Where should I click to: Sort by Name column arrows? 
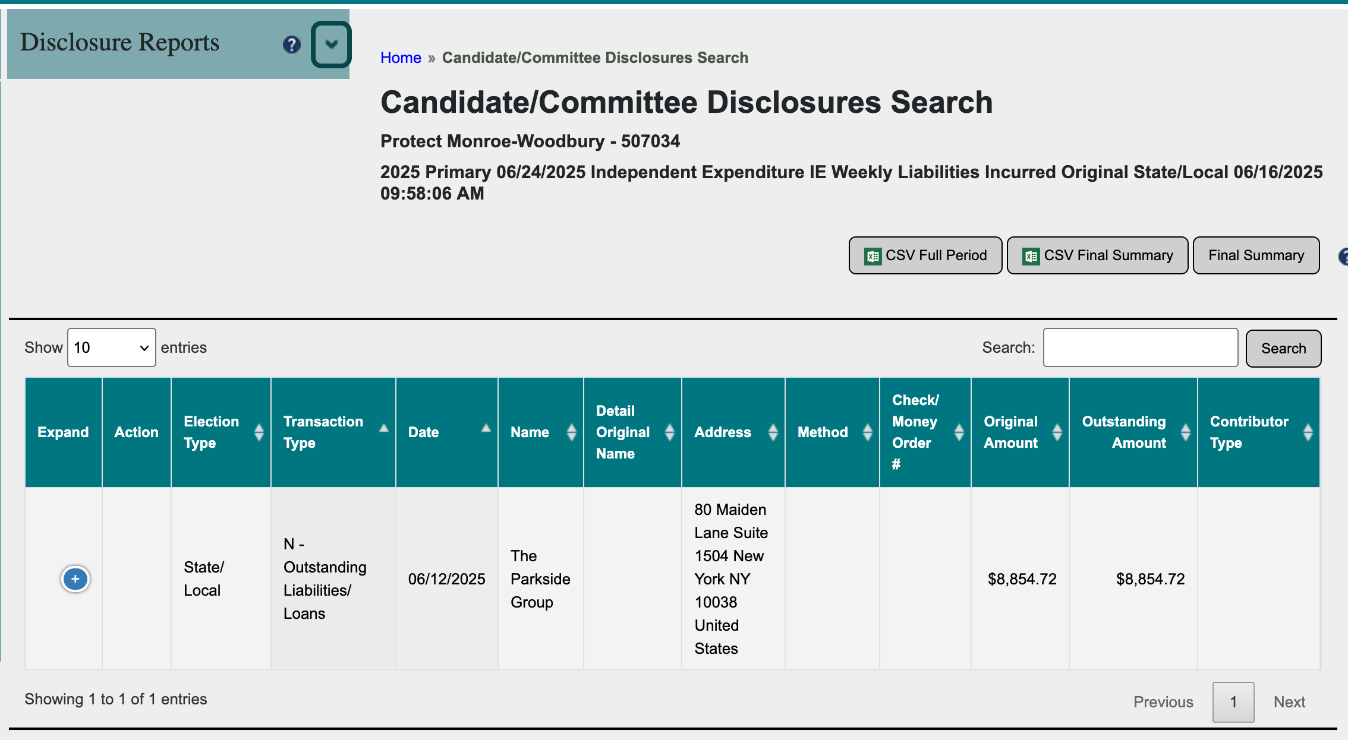tap(571, 432)
